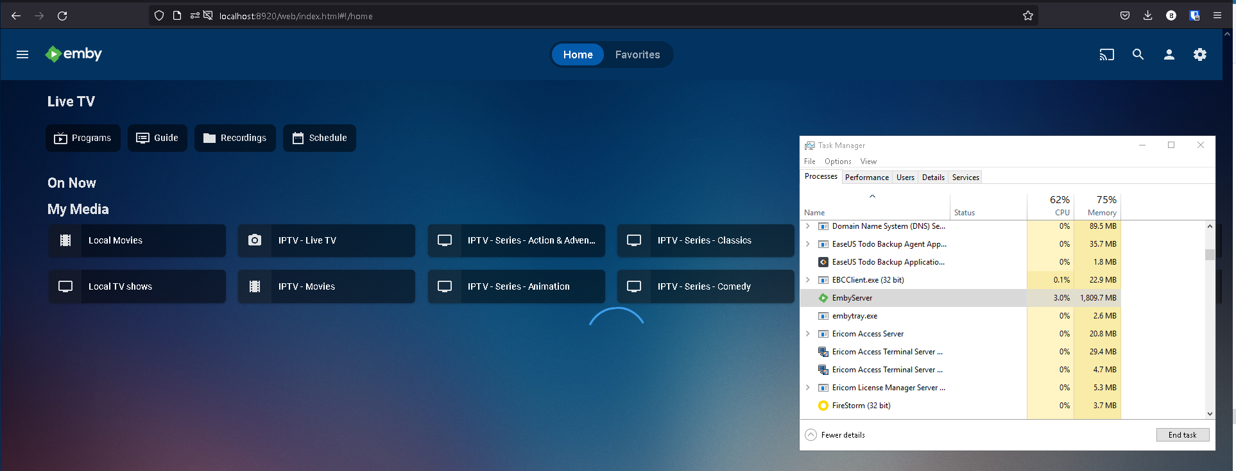Click the Task Manager scrollbar thumb
This screenshot has width=1236, height=471.
tap(1210, 255)
